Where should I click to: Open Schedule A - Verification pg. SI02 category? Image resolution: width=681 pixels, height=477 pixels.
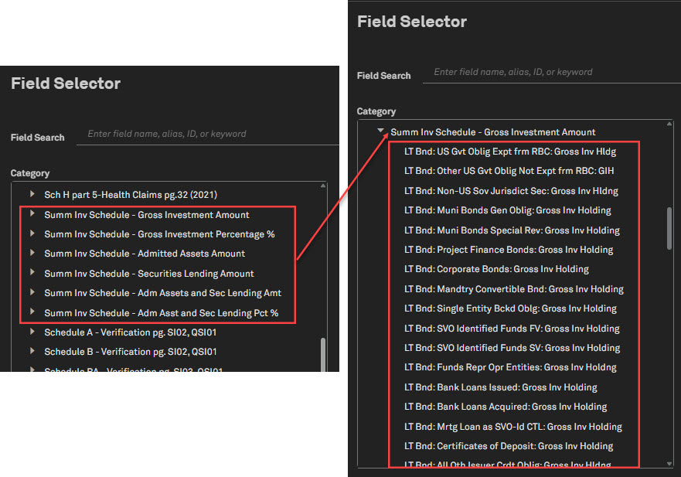(x=130, y=332)
